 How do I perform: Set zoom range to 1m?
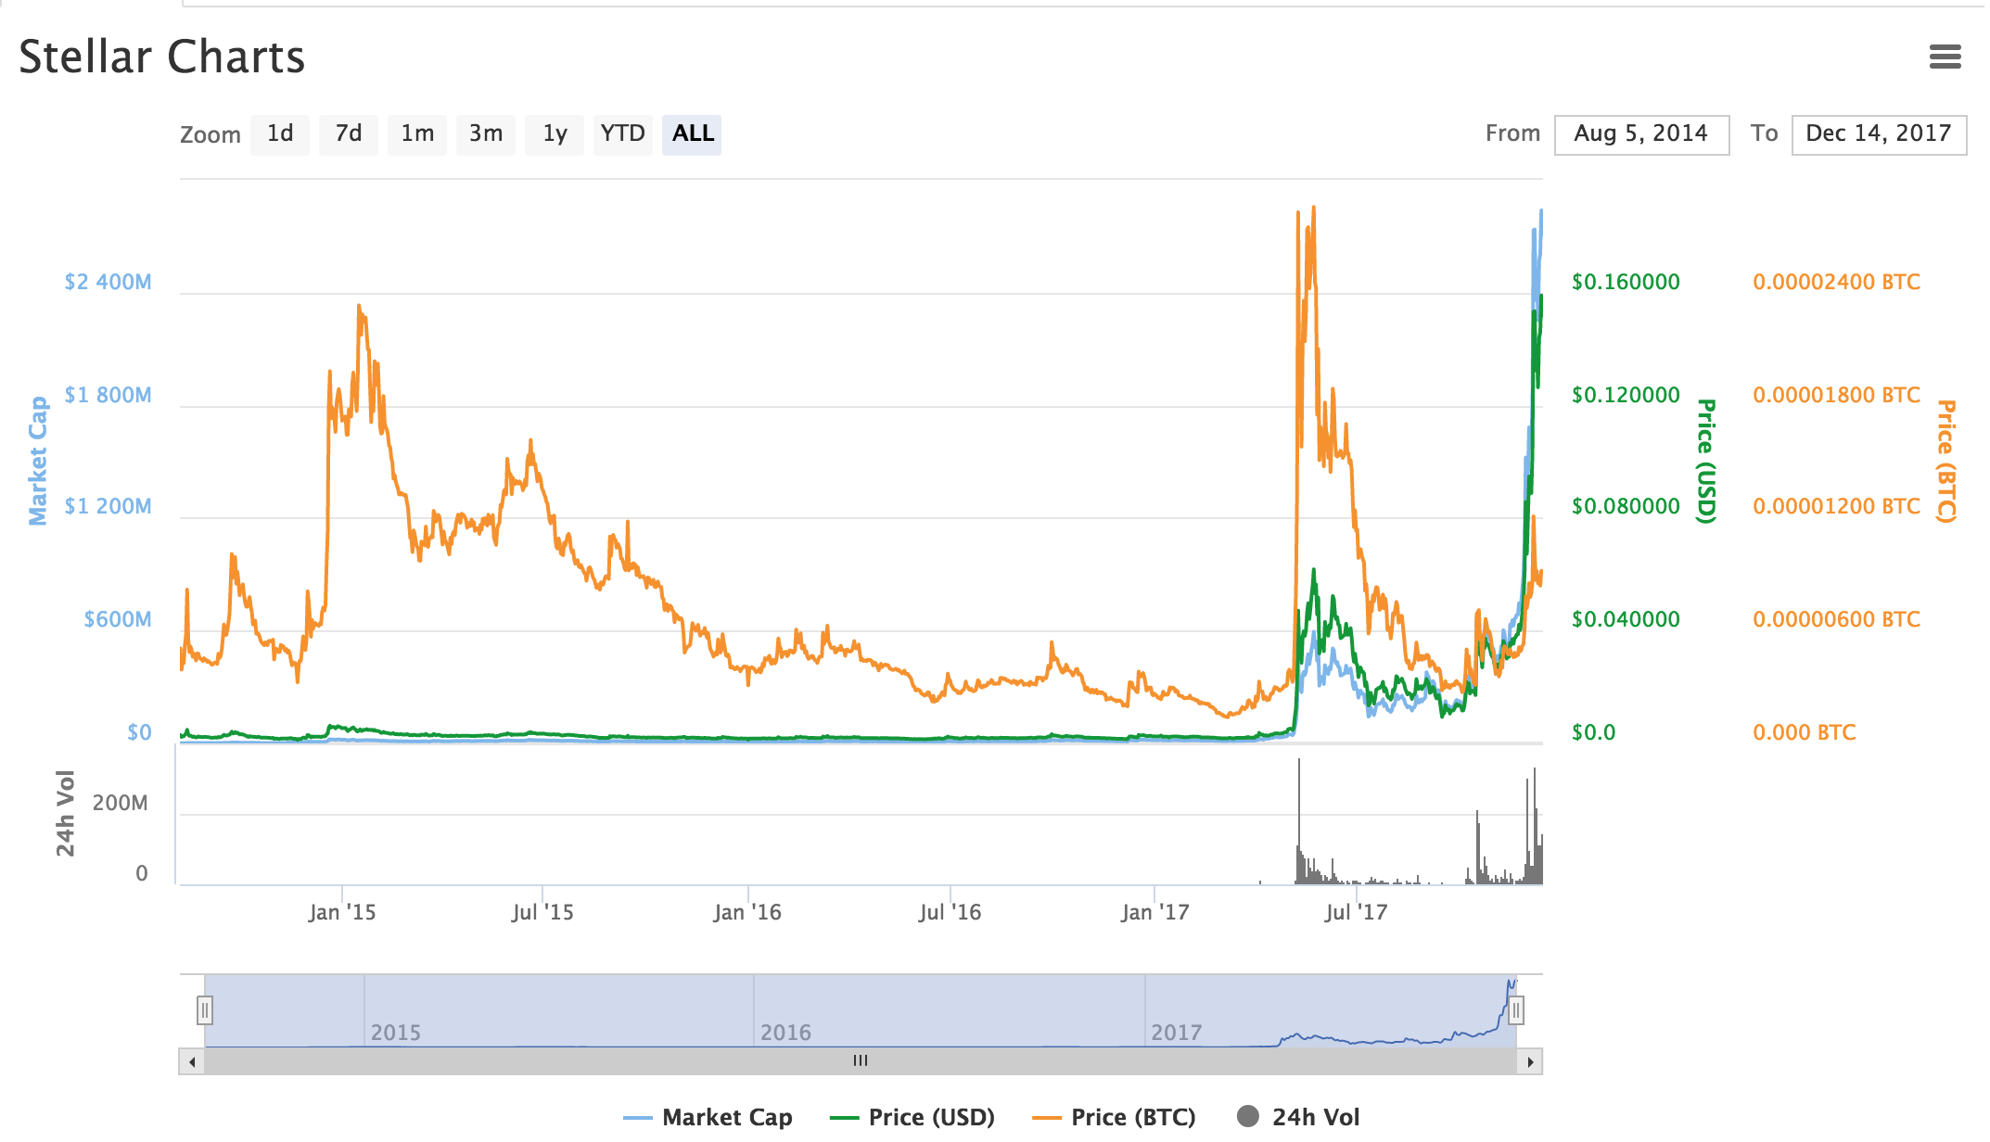[417, 134]
